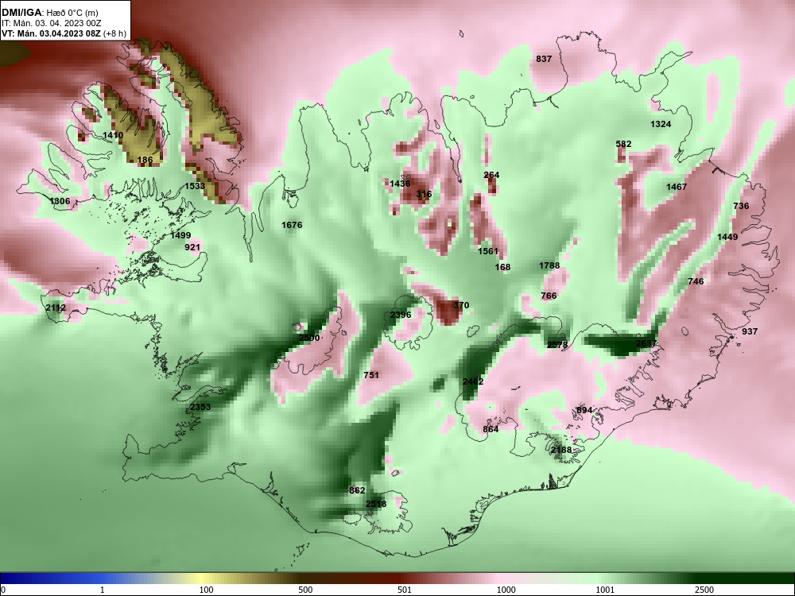Select the map value 1324
The image size is (795, 596).
tap(661, 124)
